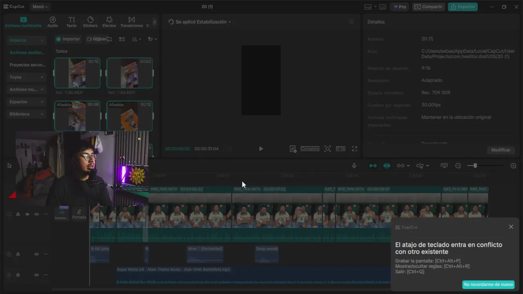Image resolution: width=523 pixels, height=294 pixels.
Task: Open the Audio tab
Action: click(53, 22)
